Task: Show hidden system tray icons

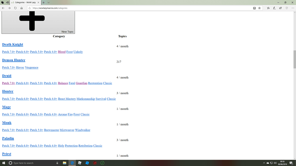Action: (x=264, y=163)
